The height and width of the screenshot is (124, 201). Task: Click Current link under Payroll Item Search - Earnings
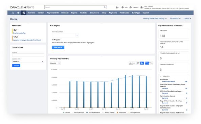pos(165,103)
